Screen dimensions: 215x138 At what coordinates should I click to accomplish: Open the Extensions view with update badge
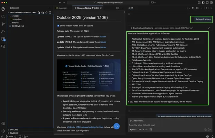click(x=3, y=39)
